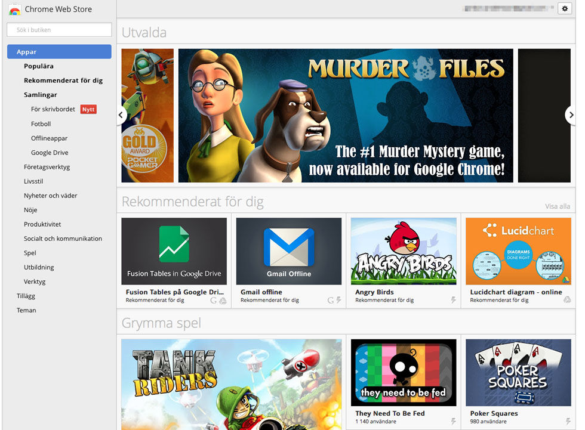Open the They Need To Be Fed title link
Viewport: 585px width, 430px height.
(x=390, y=413)
